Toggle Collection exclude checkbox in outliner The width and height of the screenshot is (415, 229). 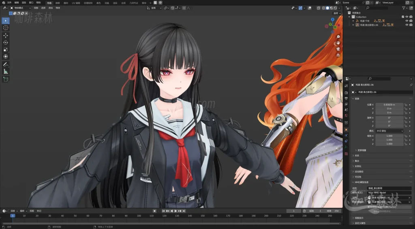click(403, 17)
